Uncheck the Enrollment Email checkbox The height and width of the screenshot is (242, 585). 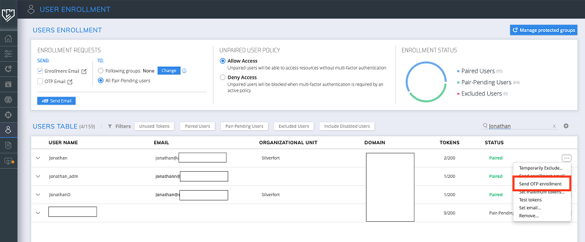coord(40,71)
